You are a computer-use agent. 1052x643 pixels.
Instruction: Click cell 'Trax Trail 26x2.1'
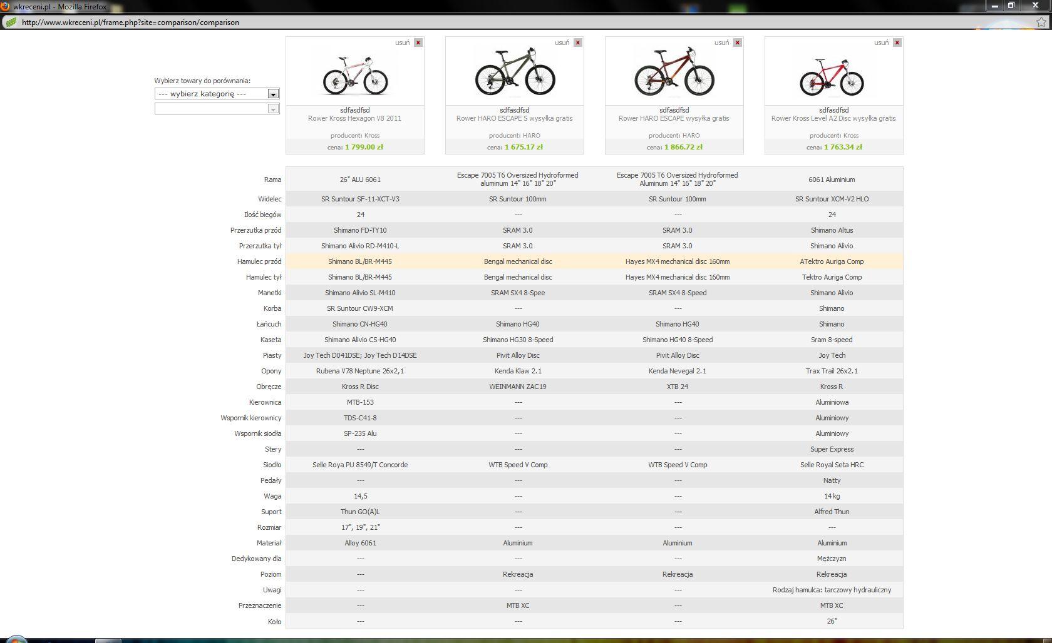pos(832,371)
